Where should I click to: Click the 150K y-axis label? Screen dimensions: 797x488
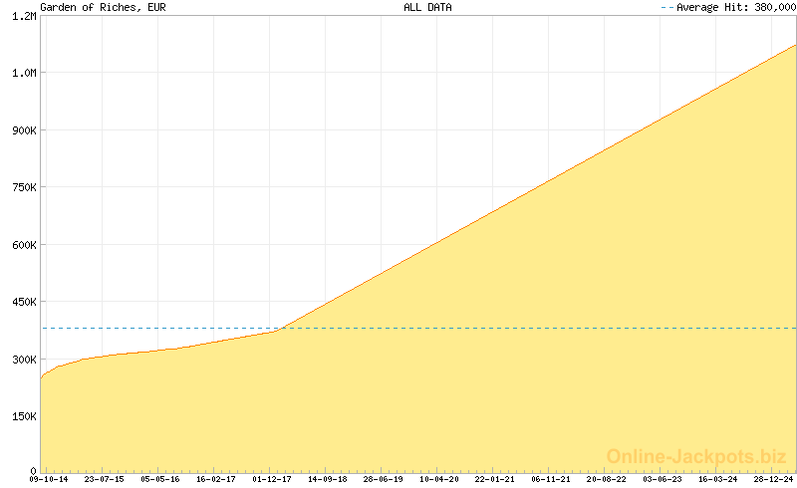pos(23,417)
